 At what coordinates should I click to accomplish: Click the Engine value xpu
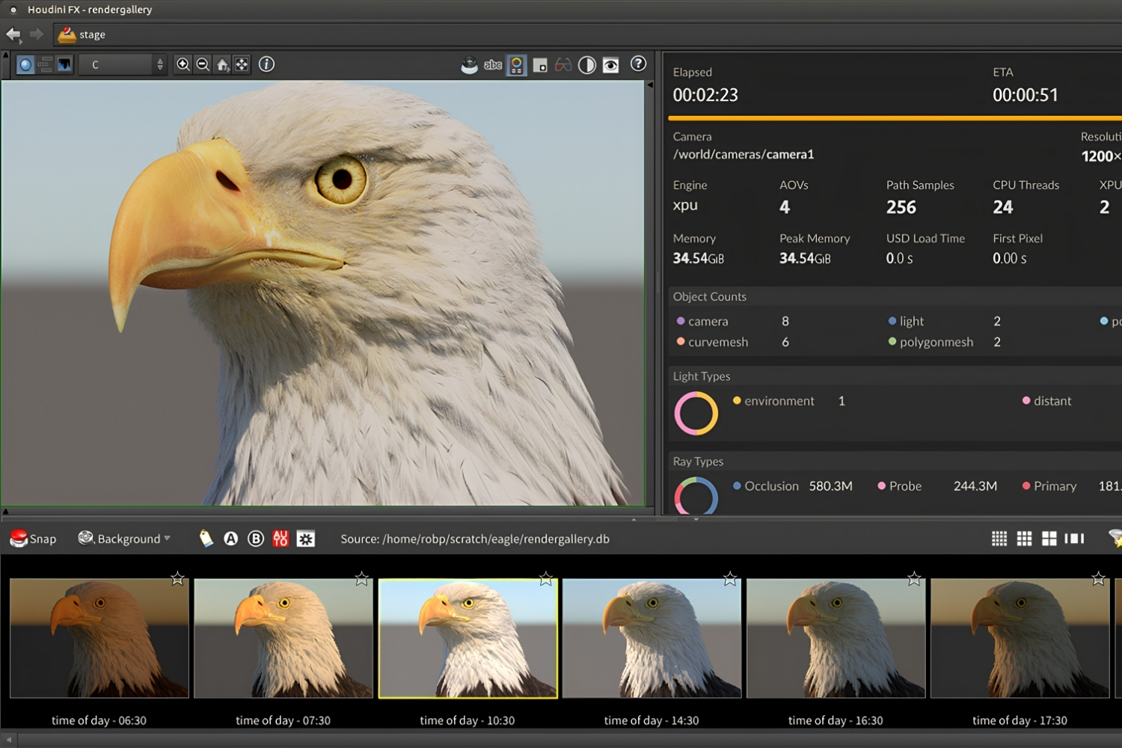[685, 206]
